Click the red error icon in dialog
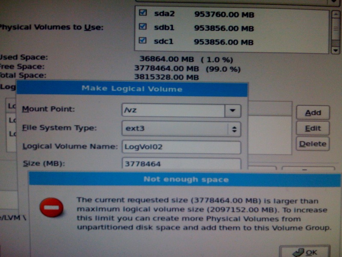 coord(51,209)
